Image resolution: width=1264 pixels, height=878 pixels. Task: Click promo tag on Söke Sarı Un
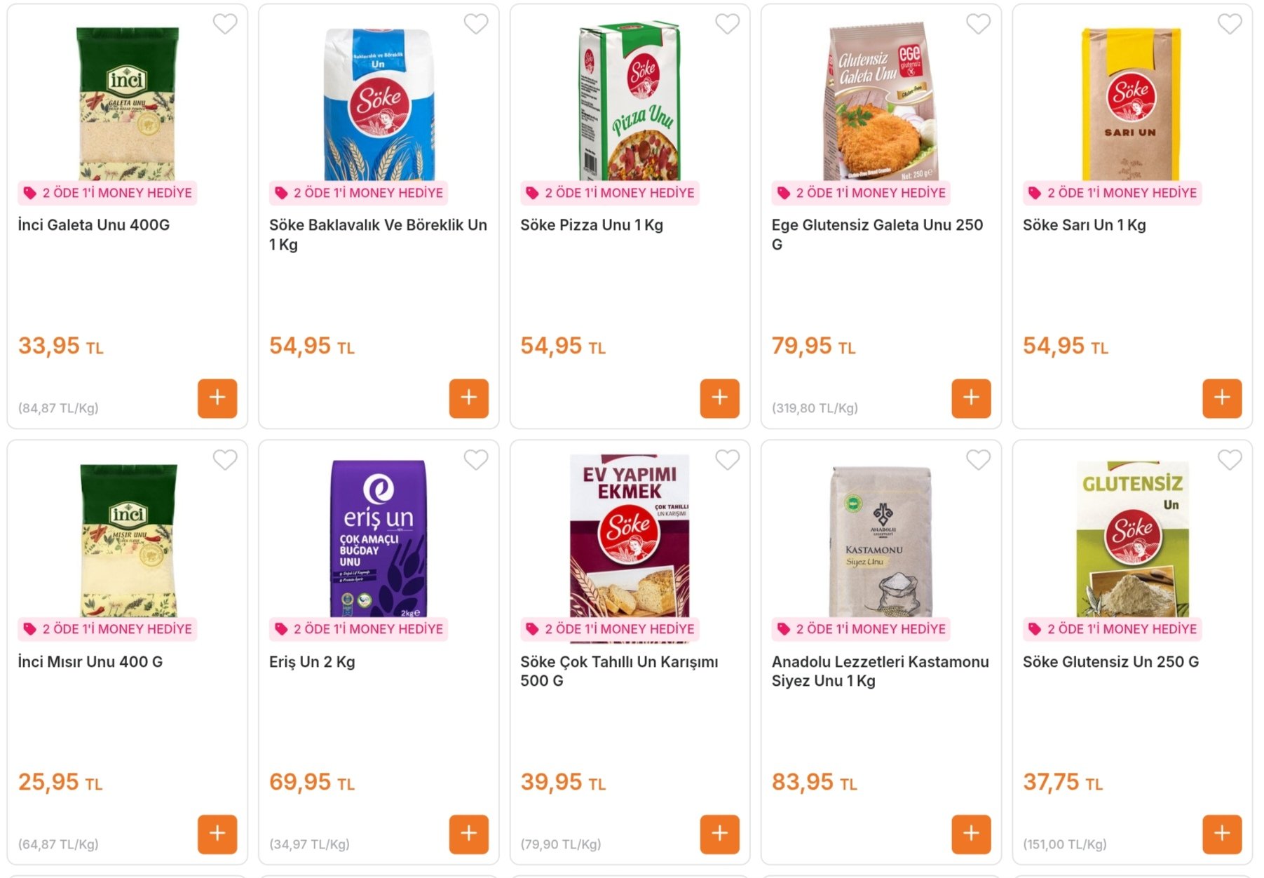pyautogui.click(x=1113, y=193)
